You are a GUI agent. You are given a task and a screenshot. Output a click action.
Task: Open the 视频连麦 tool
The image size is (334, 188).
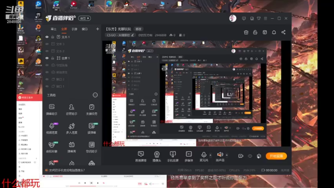[51, 128]
